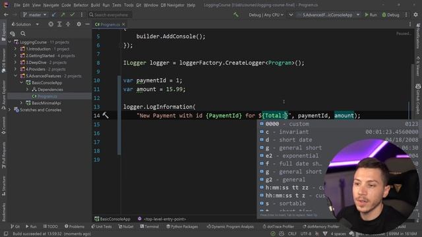Image resolution: width=422 pixels, height=237 pixels.
Task: Click the back navigation arrow
Action: pyautogui.click(x=6, y=14)
